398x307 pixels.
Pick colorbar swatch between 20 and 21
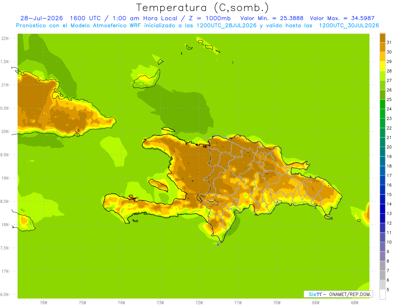click(382, 142)
